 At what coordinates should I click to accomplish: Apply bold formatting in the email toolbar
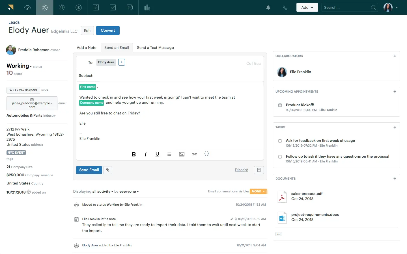point(133,154)
